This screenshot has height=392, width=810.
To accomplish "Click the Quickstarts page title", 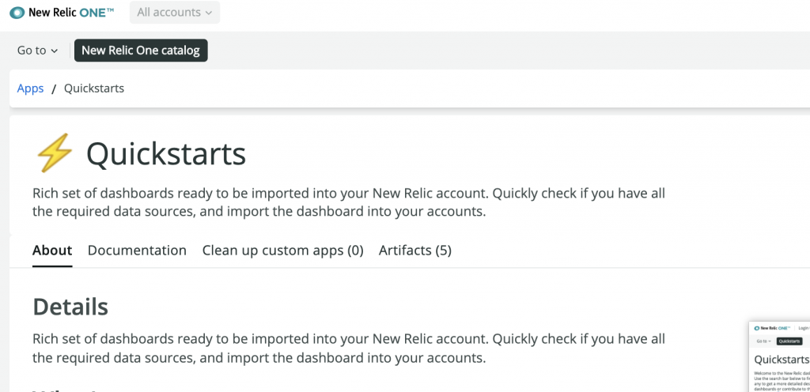I will pos(166,153).
